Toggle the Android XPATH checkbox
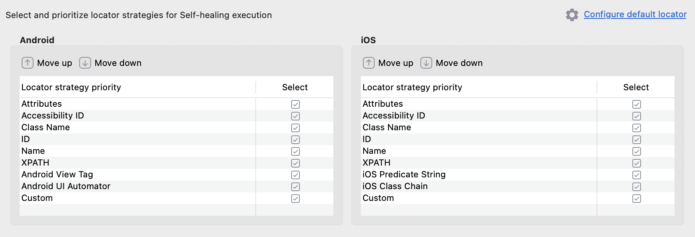Image resolution: width=695 pixels, height=237 pixels. point(295,163)
